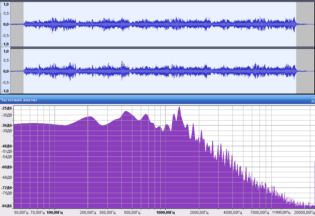
Task: Click the Частотный анализ window title bar
Action: point(157,100)
